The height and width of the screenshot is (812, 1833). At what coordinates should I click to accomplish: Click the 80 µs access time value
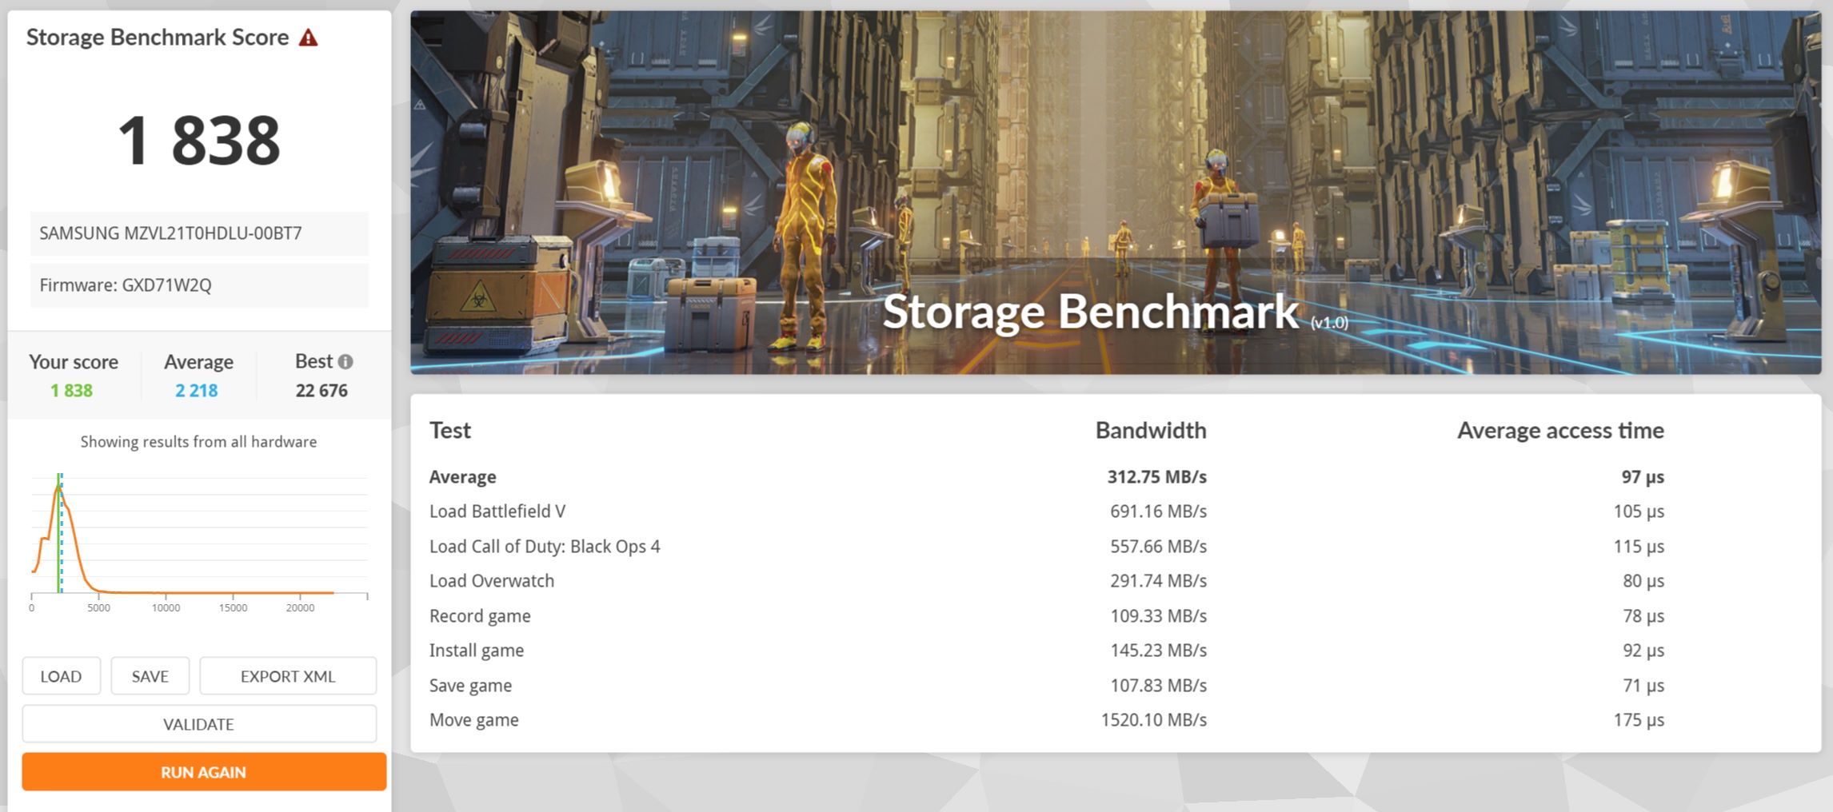coord(1643,581)
